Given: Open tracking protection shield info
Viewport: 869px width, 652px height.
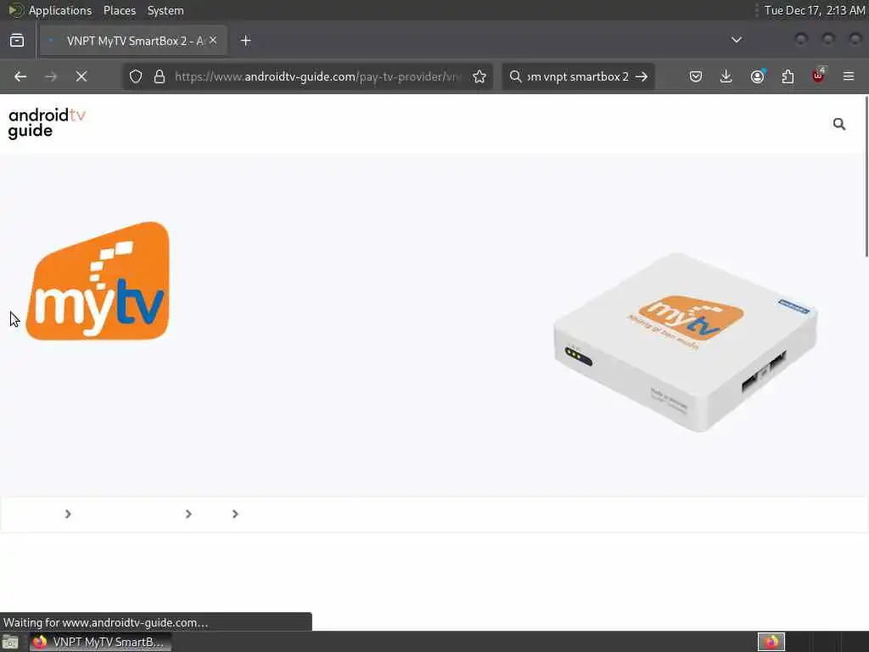Looking at the screenshot, I should 136,76.
